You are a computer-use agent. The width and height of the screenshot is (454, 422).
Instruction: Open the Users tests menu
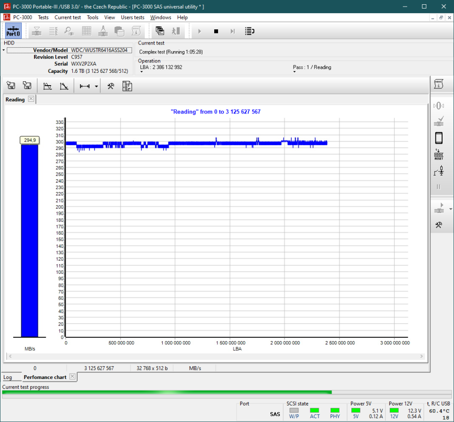click(x=132, y=18)
